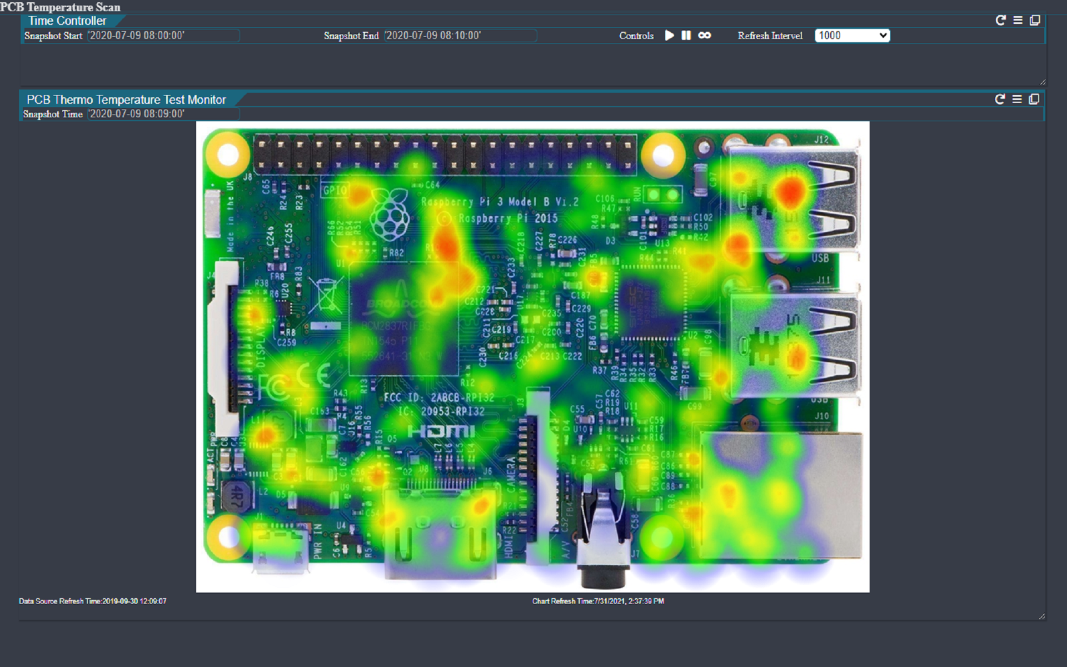1067x667 pixels.
Task: Open the PCB Thermo Monitor panel hamburger menu
Action: click(1017, 99)
